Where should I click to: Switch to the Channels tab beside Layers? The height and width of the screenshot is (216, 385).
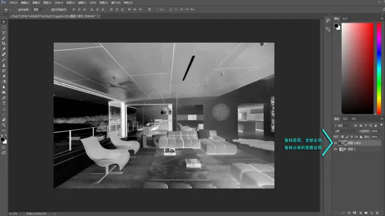pyautogui.click(x=345, y=119)
